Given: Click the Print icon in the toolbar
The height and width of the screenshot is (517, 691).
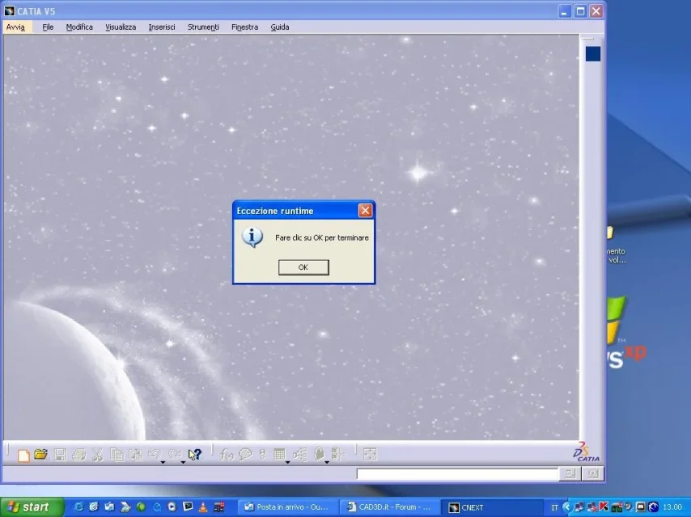Looking at the screenshot, I should pyautogui.click(x=78, y=455).
